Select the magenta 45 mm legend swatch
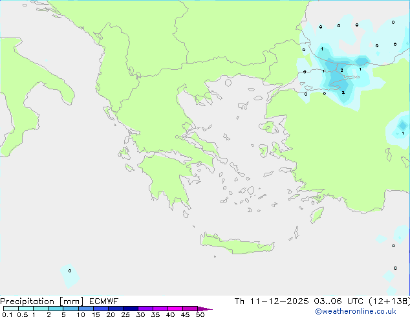This screenshot has width=410, height=317. click(190, 309)
